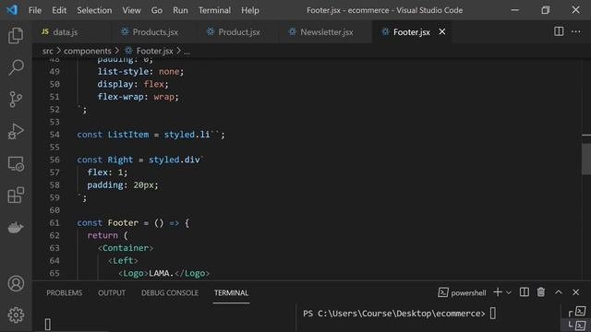Click the 'return (' line
Viewport: 591px width, 332px height.
click(x=107, y=236)
